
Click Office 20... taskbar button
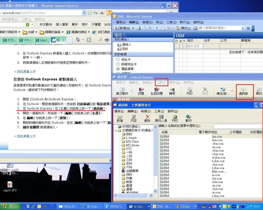tap(68, 206)
